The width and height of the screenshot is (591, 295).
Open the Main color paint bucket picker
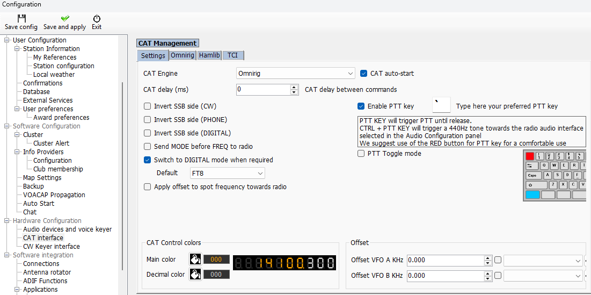pos(195,259)
